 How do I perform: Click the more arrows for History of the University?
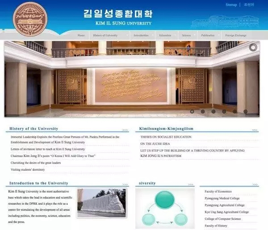tap(125, 130)
